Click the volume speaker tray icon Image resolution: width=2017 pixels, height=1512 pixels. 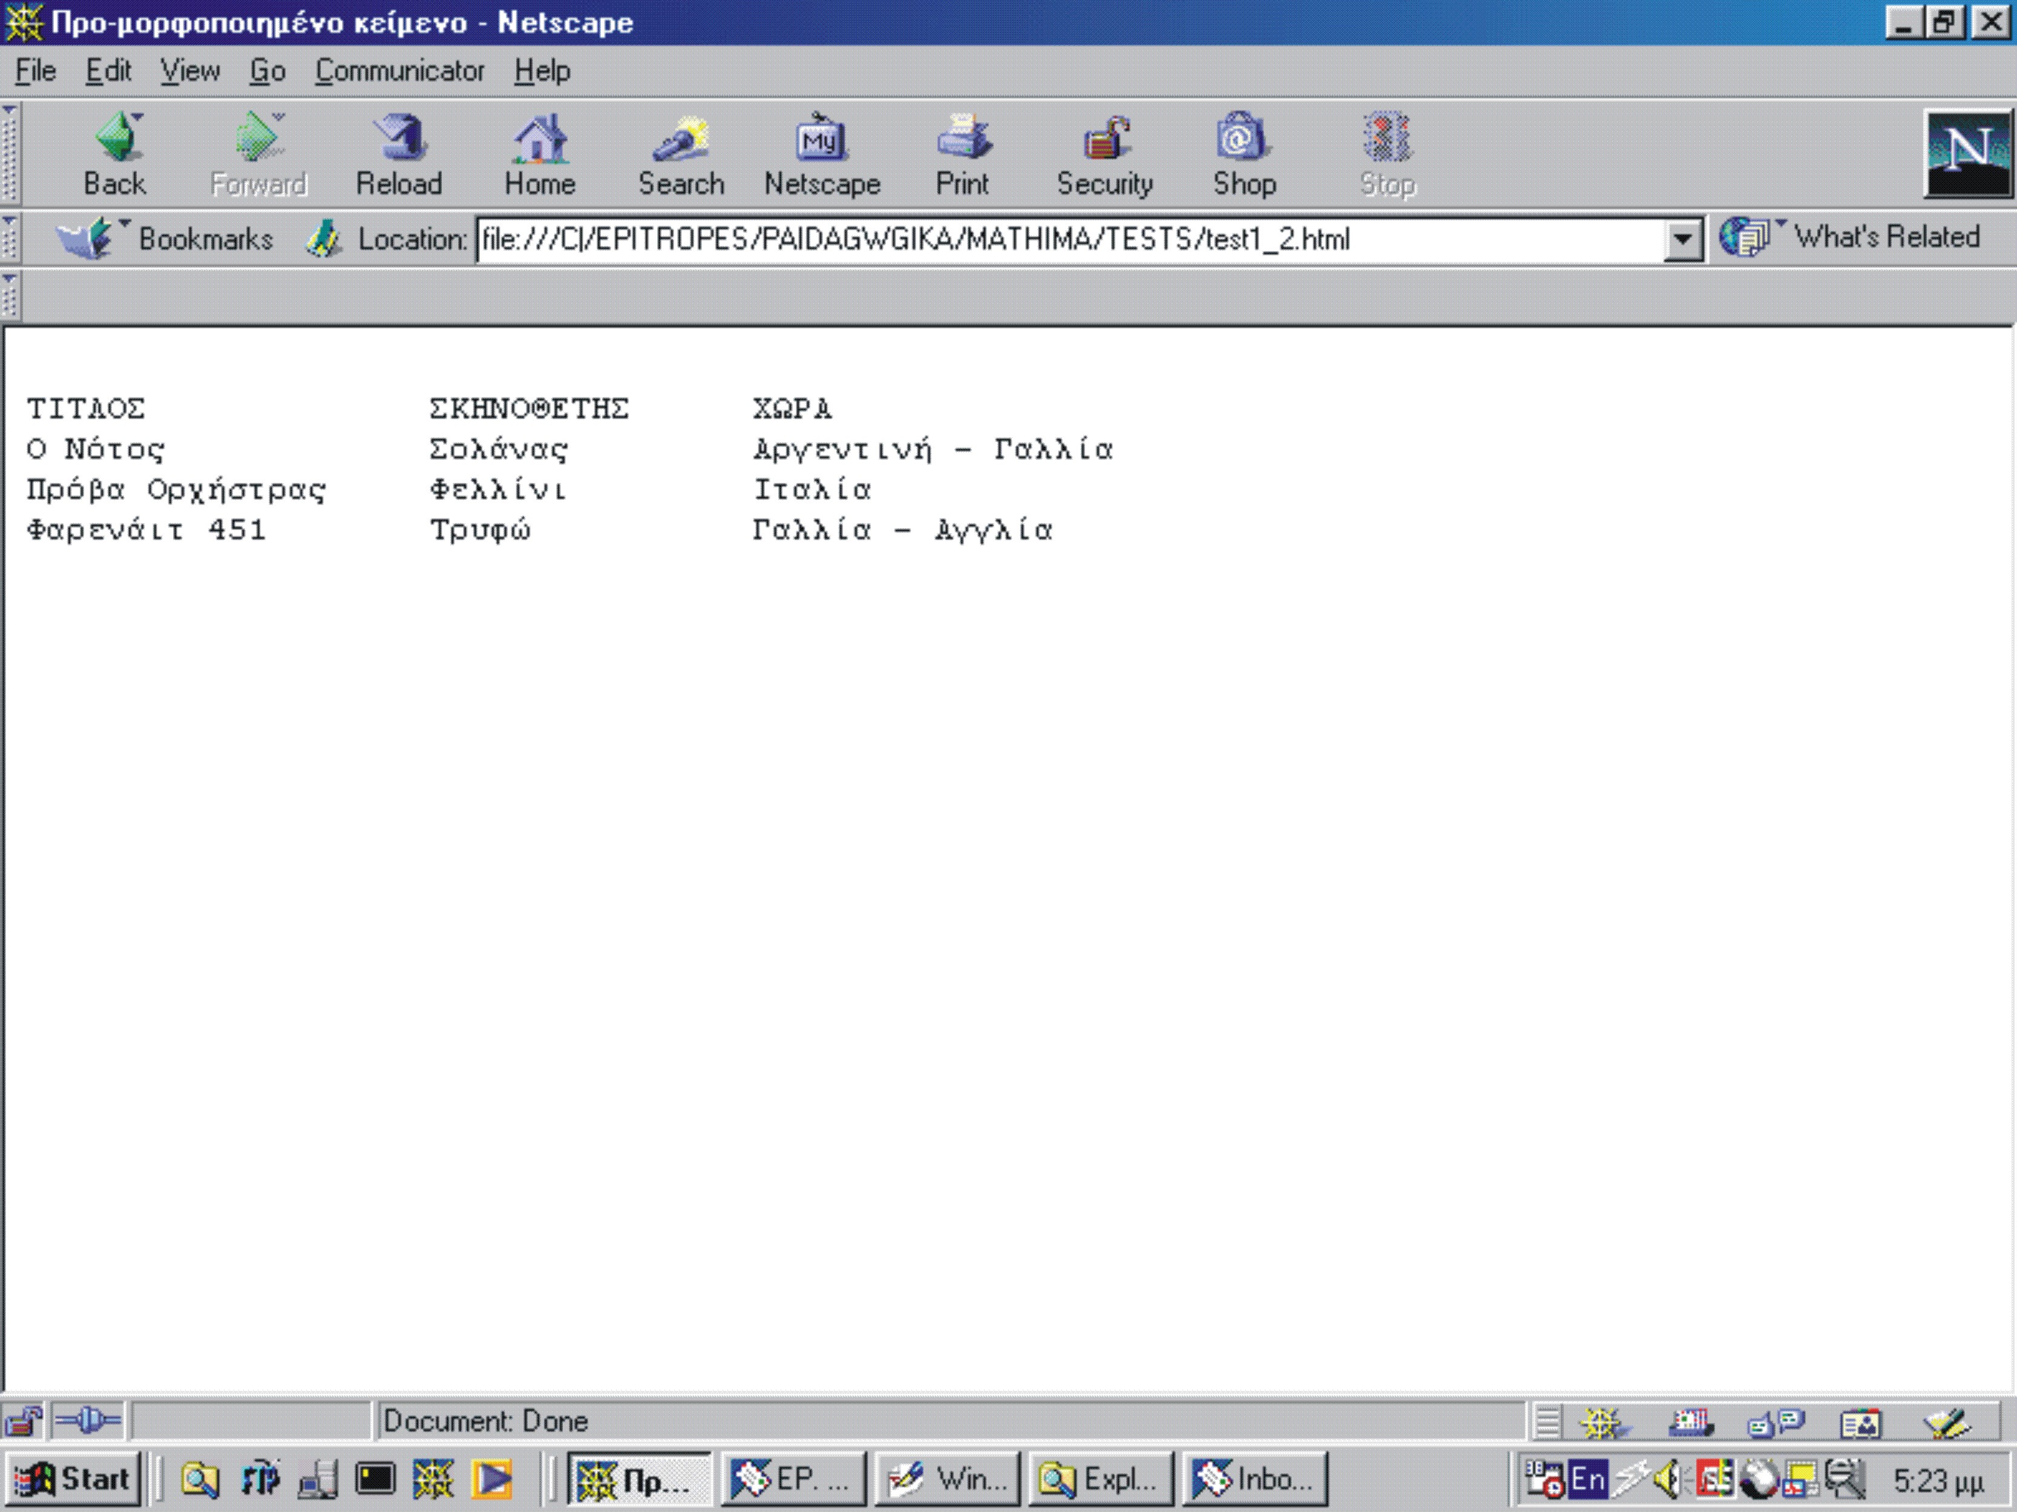1668,1479
